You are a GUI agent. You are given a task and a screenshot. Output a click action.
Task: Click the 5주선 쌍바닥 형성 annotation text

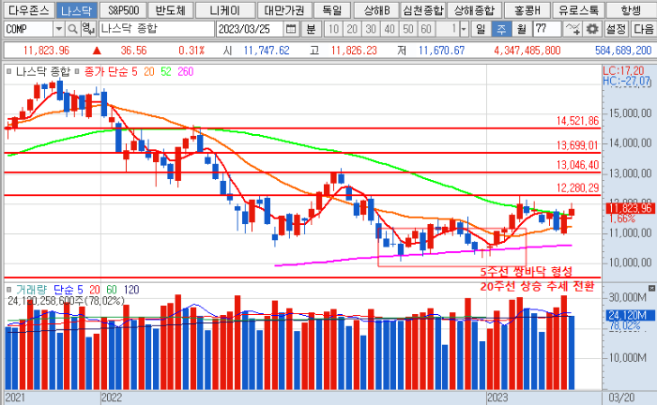point(526,272)
